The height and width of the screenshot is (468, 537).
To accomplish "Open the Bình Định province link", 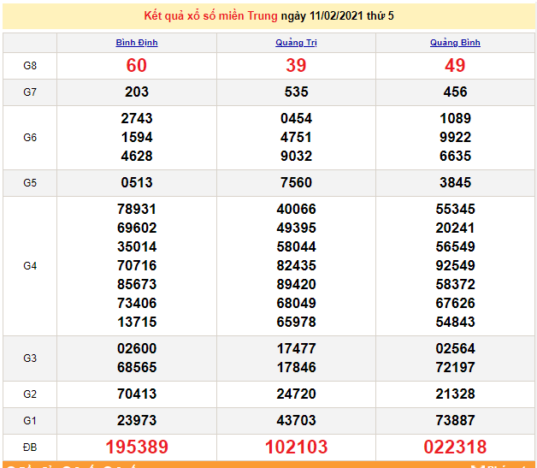I will 137,43.
